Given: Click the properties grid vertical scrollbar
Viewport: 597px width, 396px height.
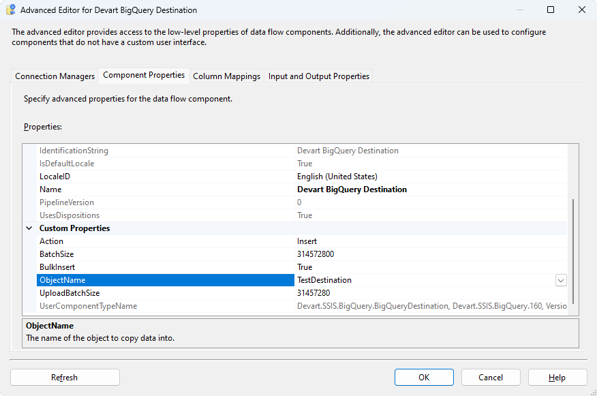Looking at the screenshot, I should [572, 251].
